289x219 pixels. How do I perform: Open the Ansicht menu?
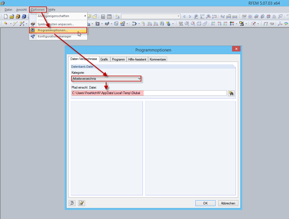(21, 10)
